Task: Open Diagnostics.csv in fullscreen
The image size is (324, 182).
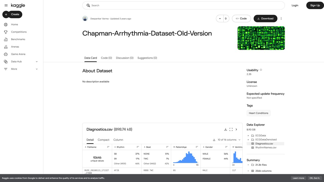Action: coord(231,129)
